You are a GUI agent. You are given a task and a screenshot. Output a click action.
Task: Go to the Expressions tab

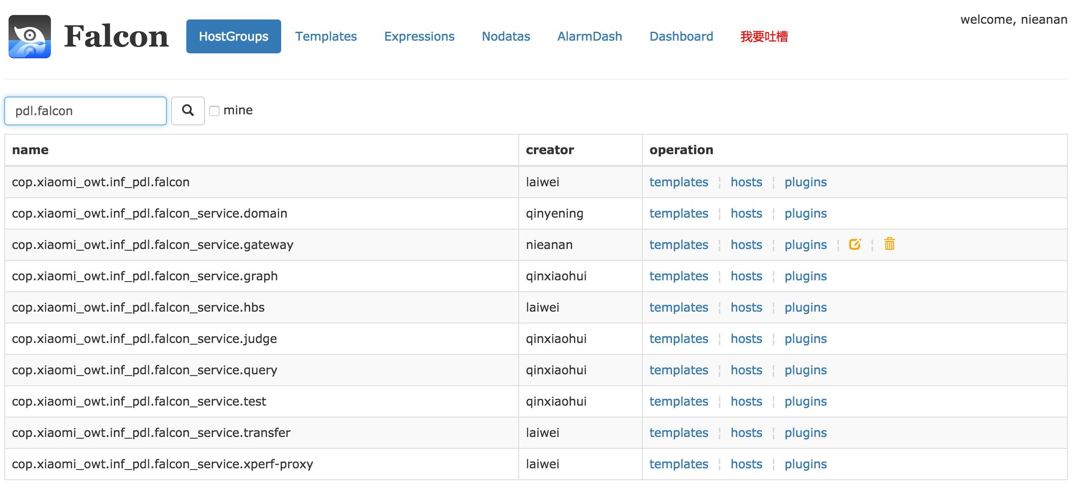419,36
